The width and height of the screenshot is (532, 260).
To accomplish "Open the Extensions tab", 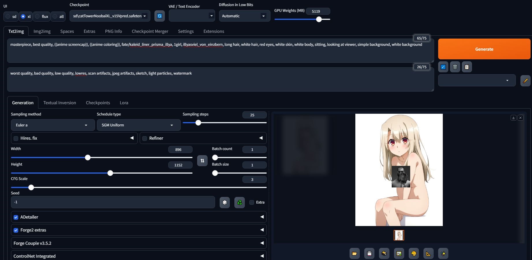I will coord(214,31).
